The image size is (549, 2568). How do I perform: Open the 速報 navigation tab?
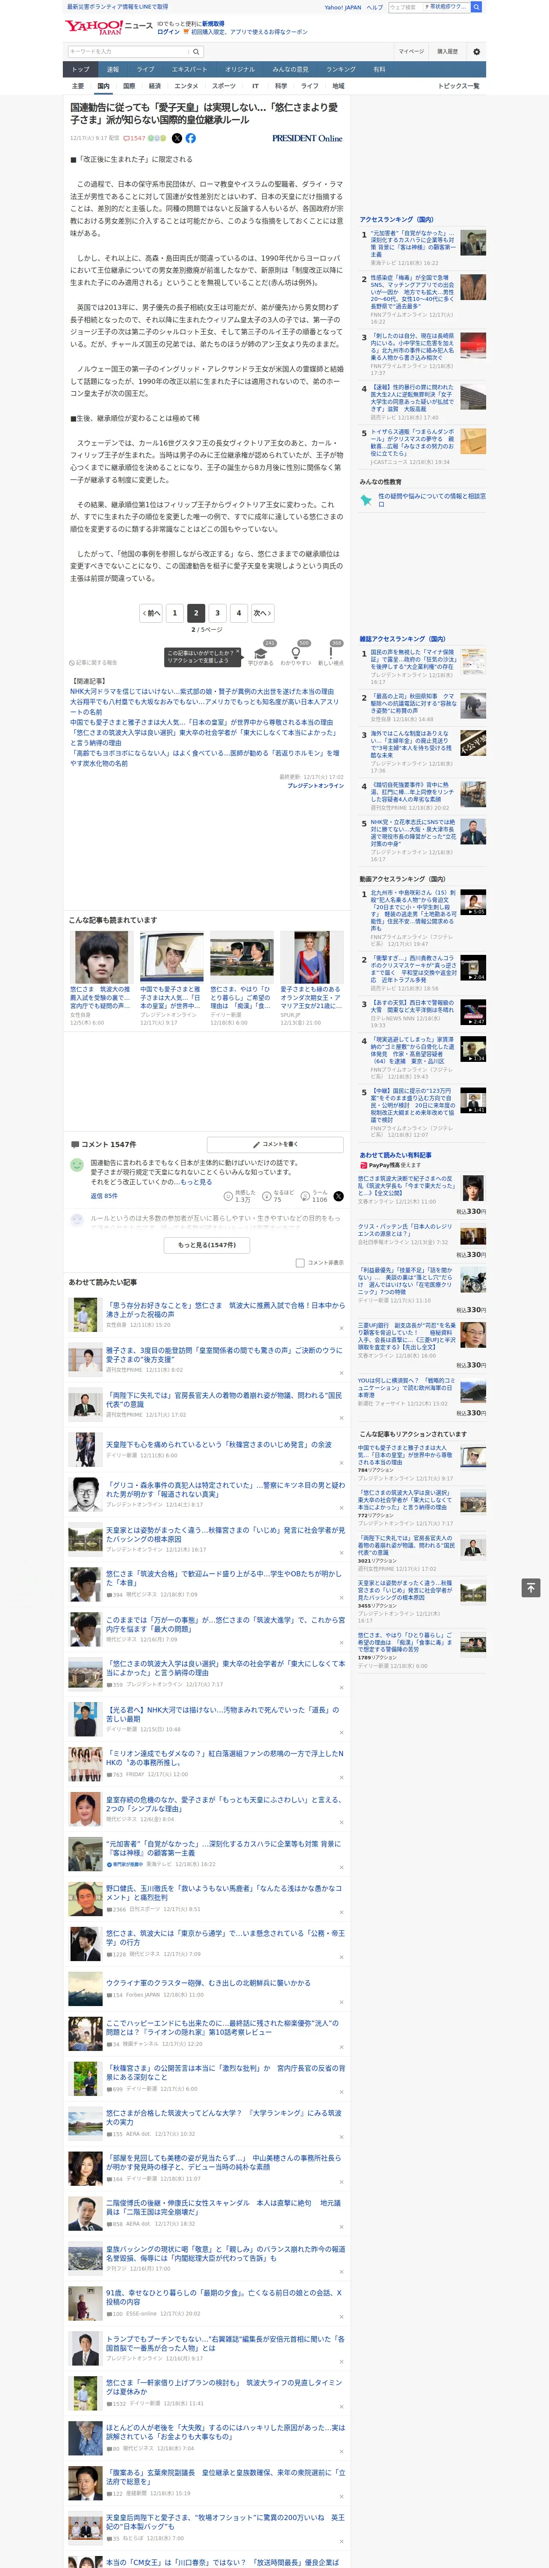point(112,70)
